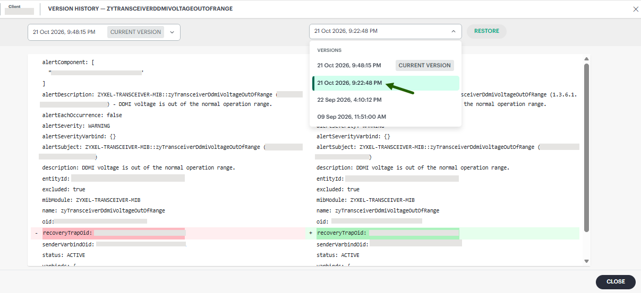641x293 pixels.
Task: Click the CLOSE button at bottom right
Action: 616,281
